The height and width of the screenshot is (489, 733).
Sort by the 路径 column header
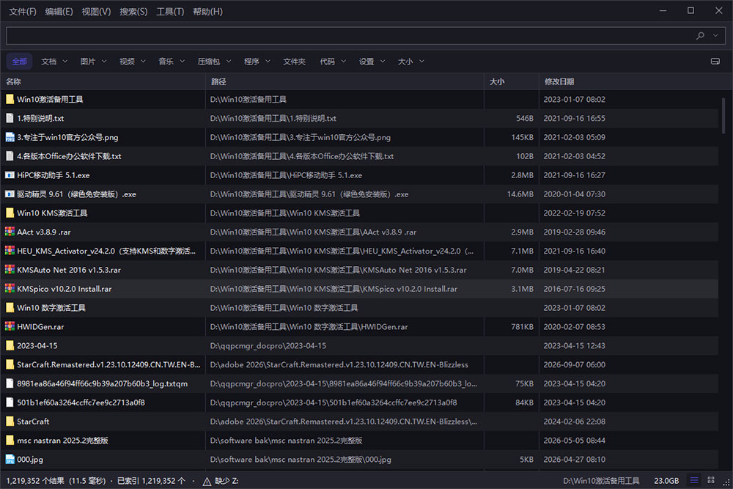[345, 81]
